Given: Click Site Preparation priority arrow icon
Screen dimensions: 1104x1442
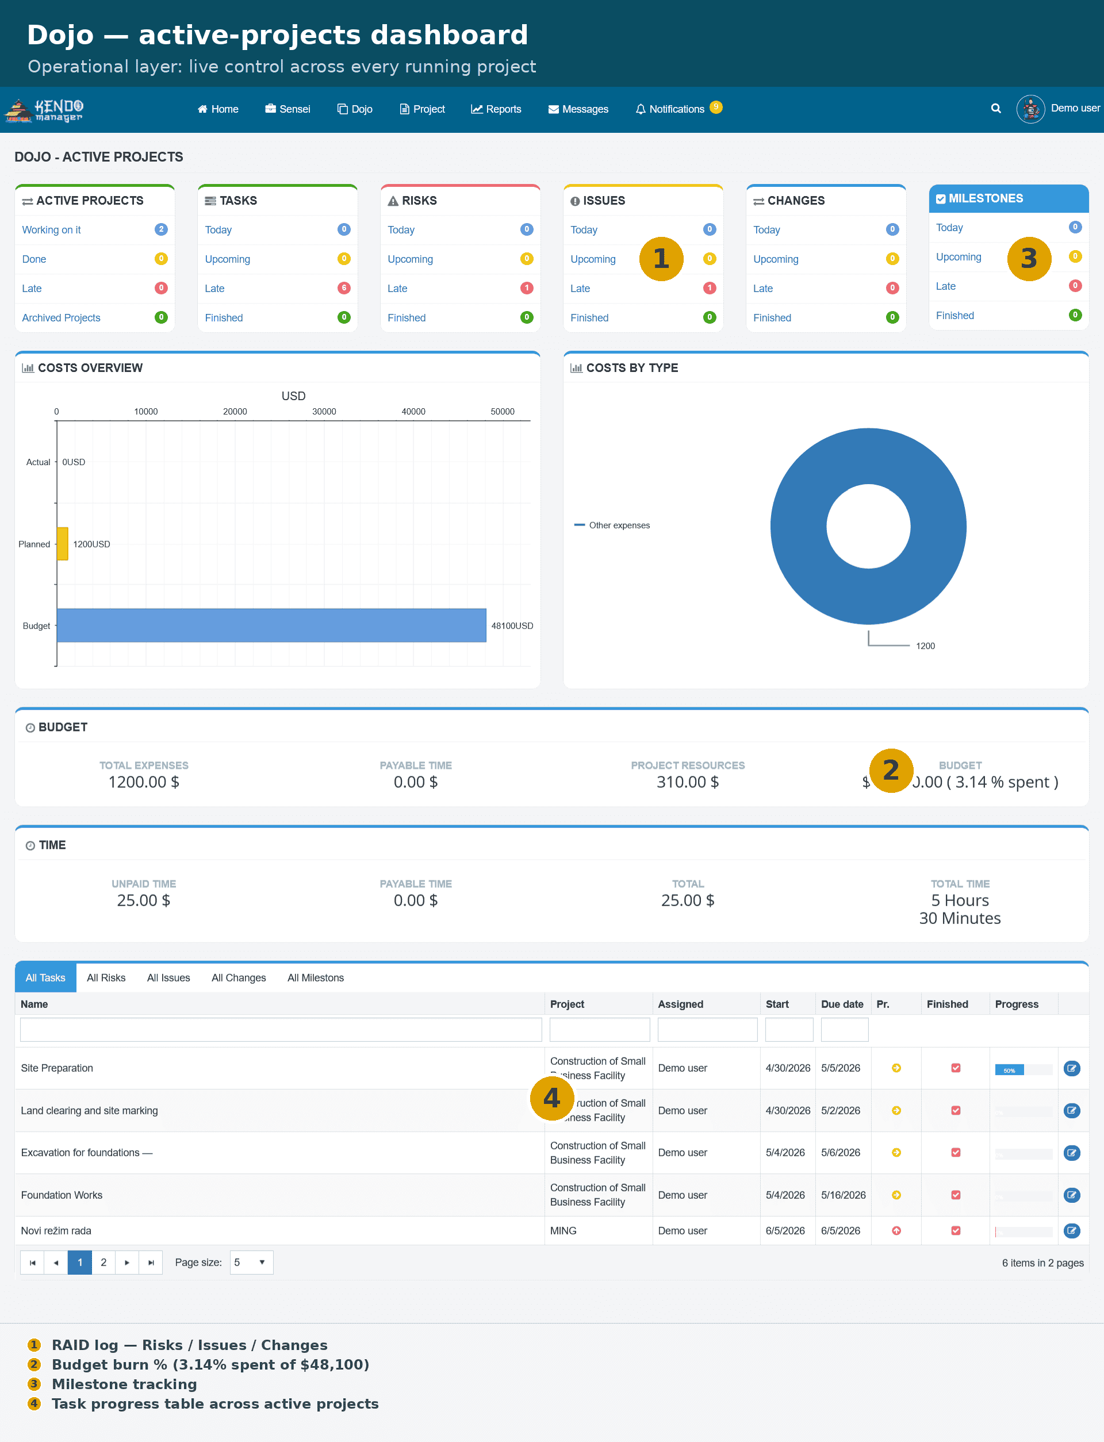Looking at the screenshot, I should pos(896,1068).
